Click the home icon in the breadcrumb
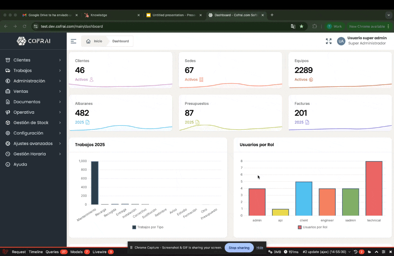394x256 pixels. coord(88,41)
